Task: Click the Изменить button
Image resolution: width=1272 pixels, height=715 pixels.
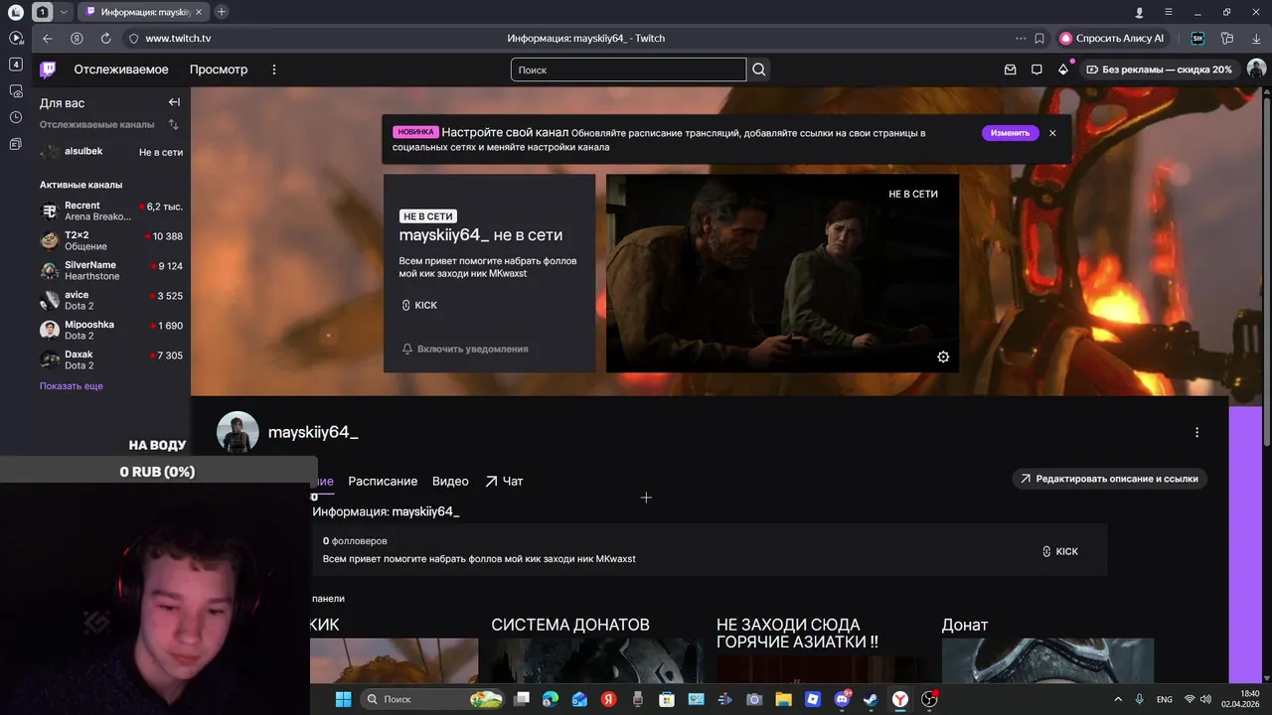Action: pos(1010,133)
